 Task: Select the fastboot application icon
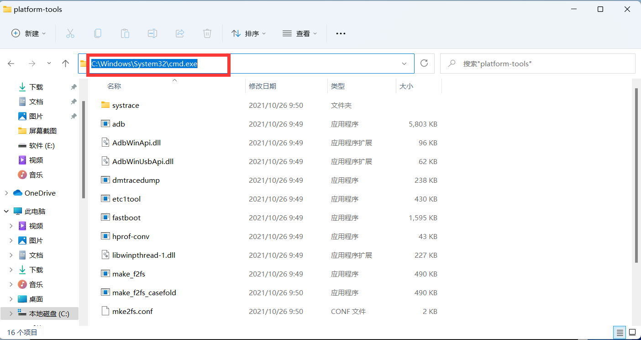pos(105,218)
